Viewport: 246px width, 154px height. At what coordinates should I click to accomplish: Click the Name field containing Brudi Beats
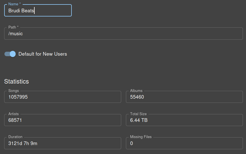38,11
